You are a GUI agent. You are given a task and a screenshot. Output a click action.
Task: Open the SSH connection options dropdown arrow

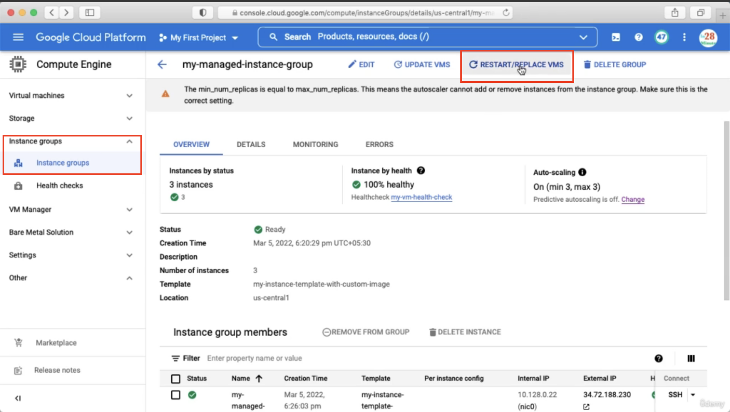pos(693,395)
